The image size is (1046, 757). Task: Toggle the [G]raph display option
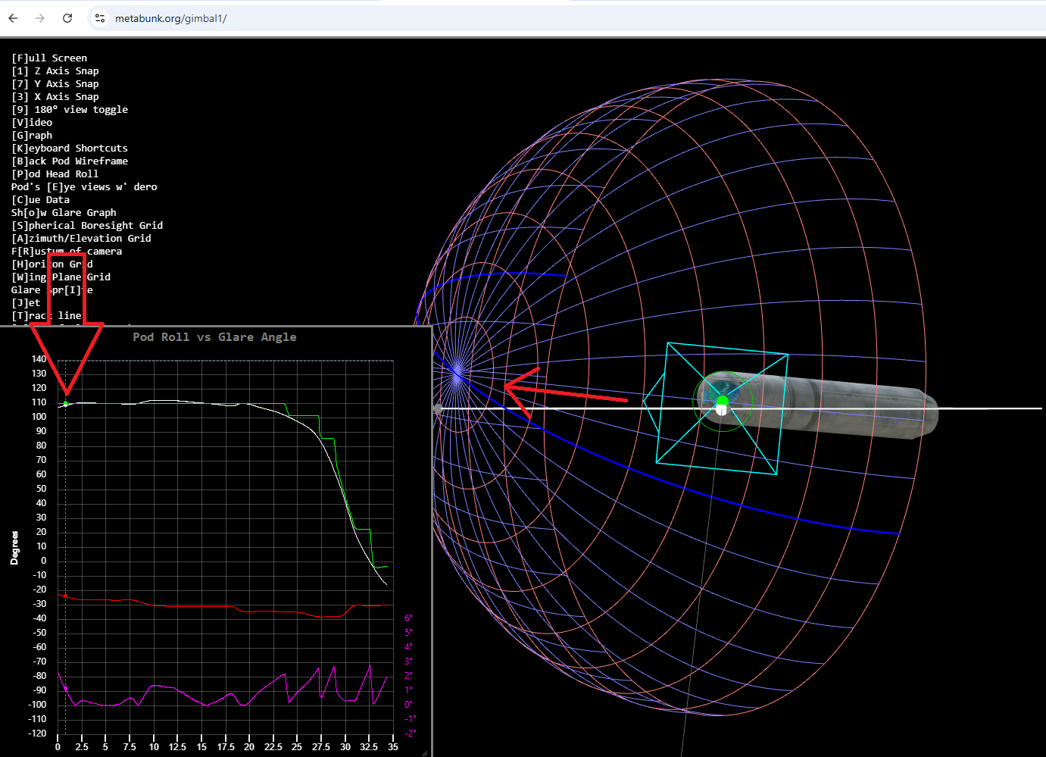31,135
